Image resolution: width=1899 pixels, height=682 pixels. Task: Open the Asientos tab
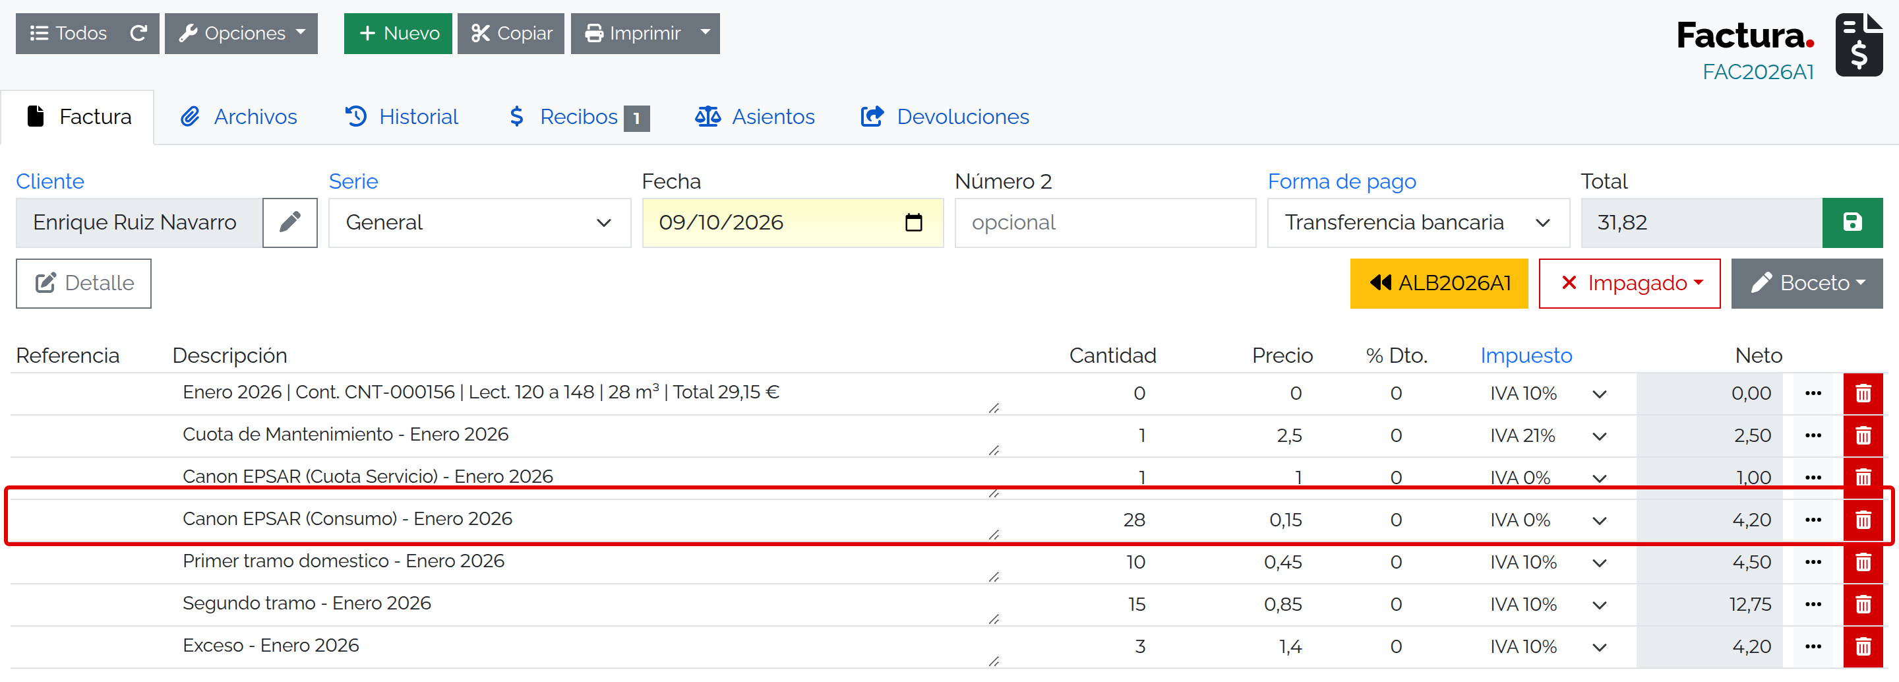click(754, 117)
